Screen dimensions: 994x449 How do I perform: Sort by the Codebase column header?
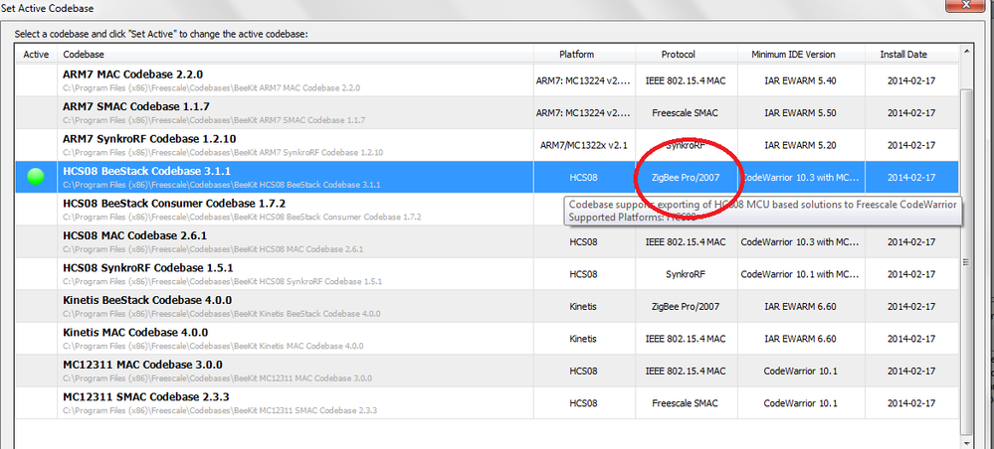(296, 55)
